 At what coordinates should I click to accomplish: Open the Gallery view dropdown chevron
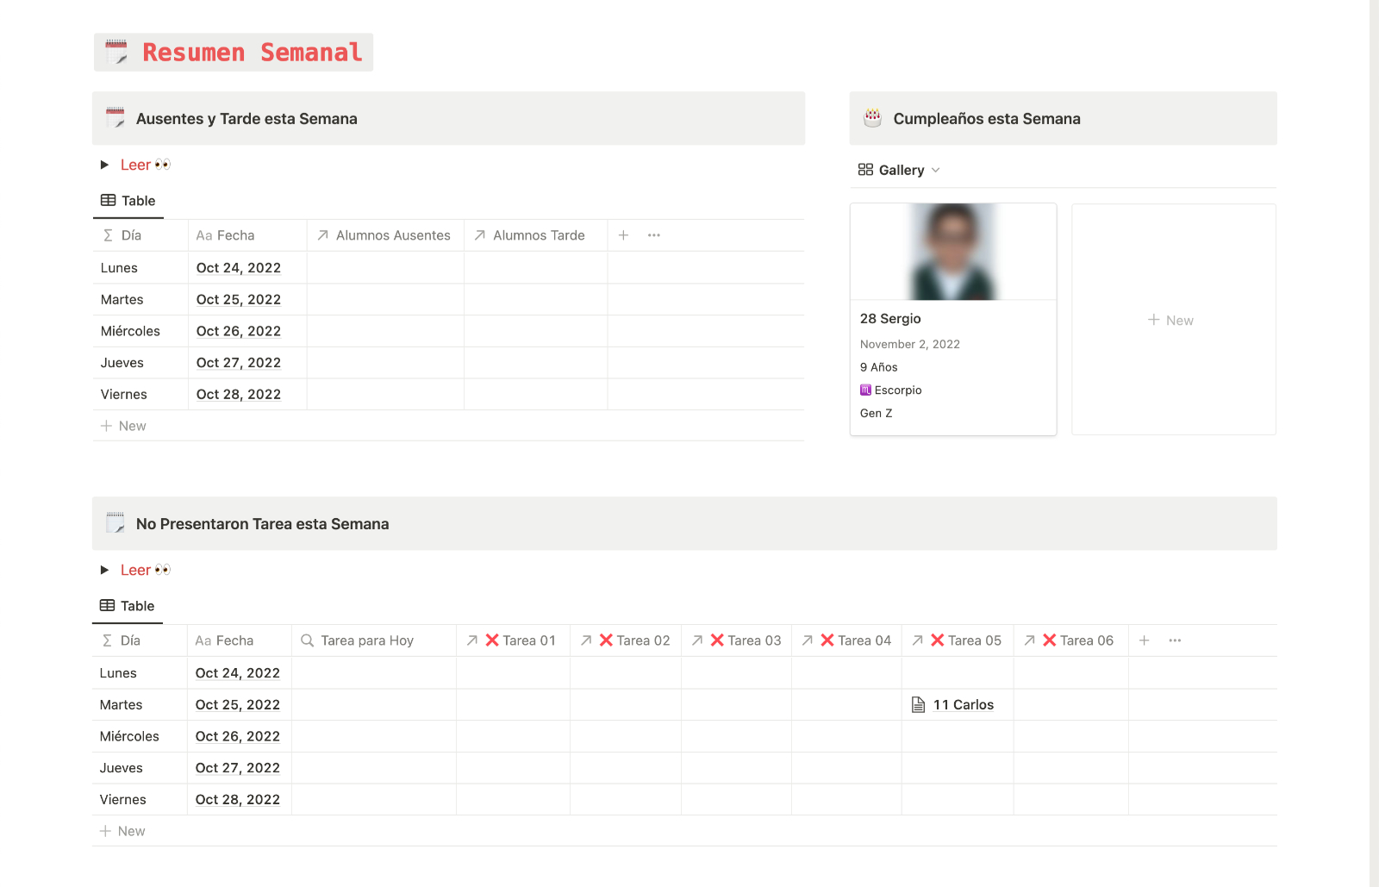click(936, 171)
